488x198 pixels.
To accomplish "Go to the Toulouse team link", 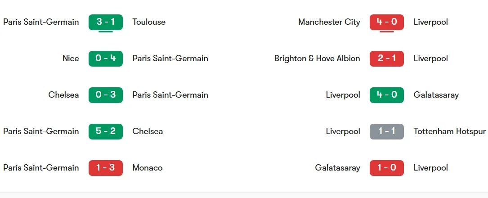I will coord(149,22).
